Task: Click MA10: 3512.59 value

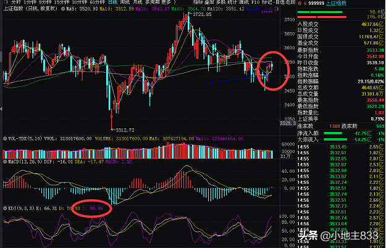Action: 117,9
